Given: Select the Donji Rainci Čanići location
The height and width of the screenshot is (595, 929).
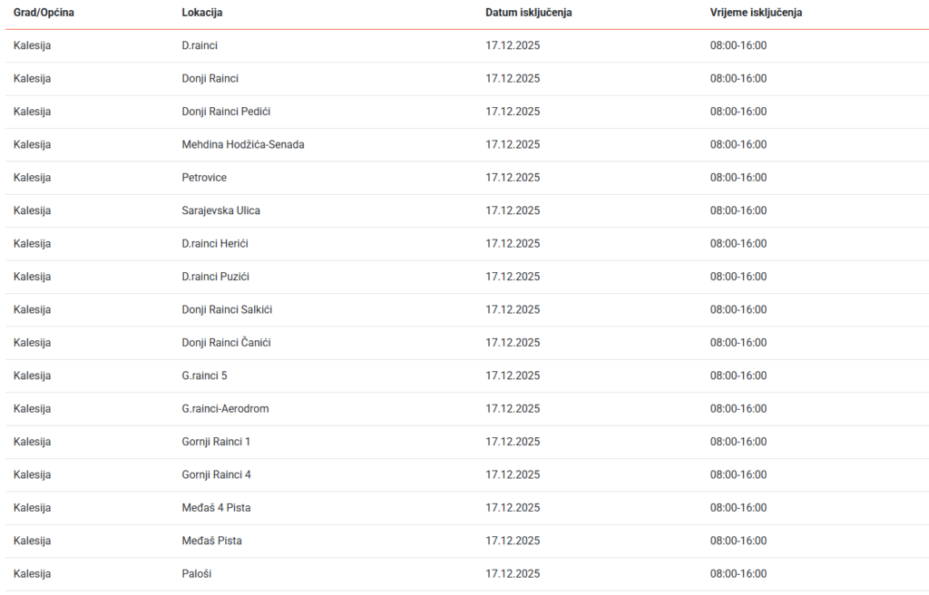Looking at the screenshot, I should pos(226,343).
